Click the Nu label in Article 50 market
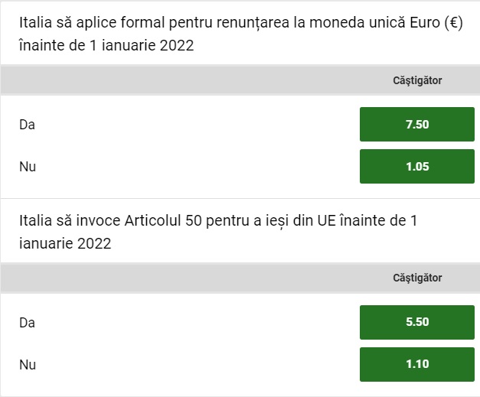Image resolution: width=480 pixels, height=397 pixels. (28, 363)
